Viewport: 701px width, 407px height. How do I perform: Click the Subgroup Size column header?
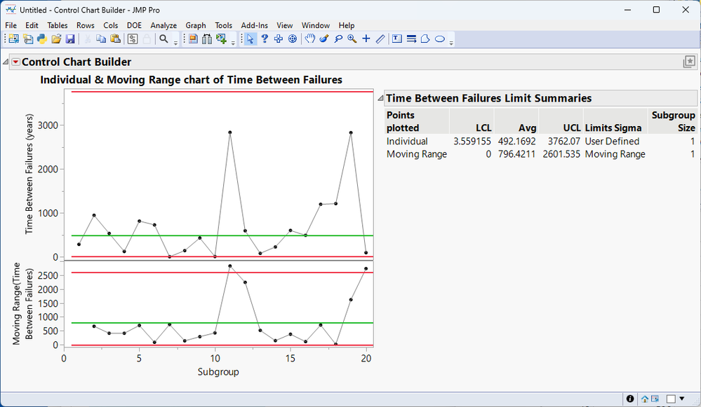[673, 121]
